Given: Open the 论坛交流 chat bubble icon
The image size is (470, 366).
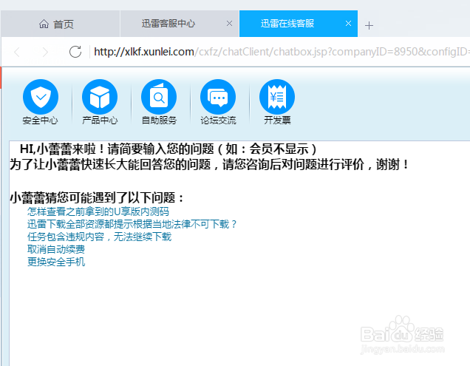Looking at the screenshot, I should coord(218,97).
